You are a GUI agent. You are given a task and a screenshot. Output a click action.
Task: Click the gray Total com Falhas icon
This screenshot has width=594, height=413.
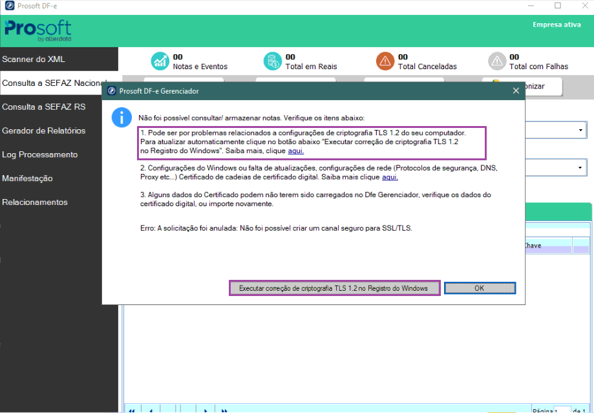pyautogui.click(x=497, y=61)
